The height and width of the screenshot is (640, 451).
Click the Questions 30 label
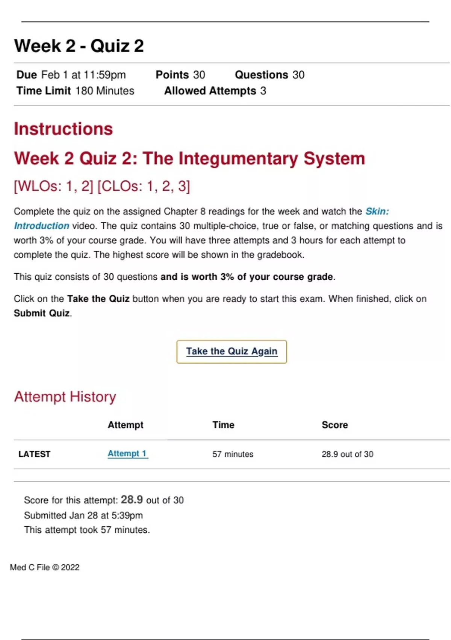(269, 75)
